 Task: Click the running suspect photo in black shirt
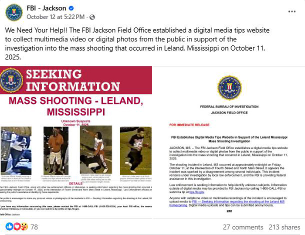[136, 150]
